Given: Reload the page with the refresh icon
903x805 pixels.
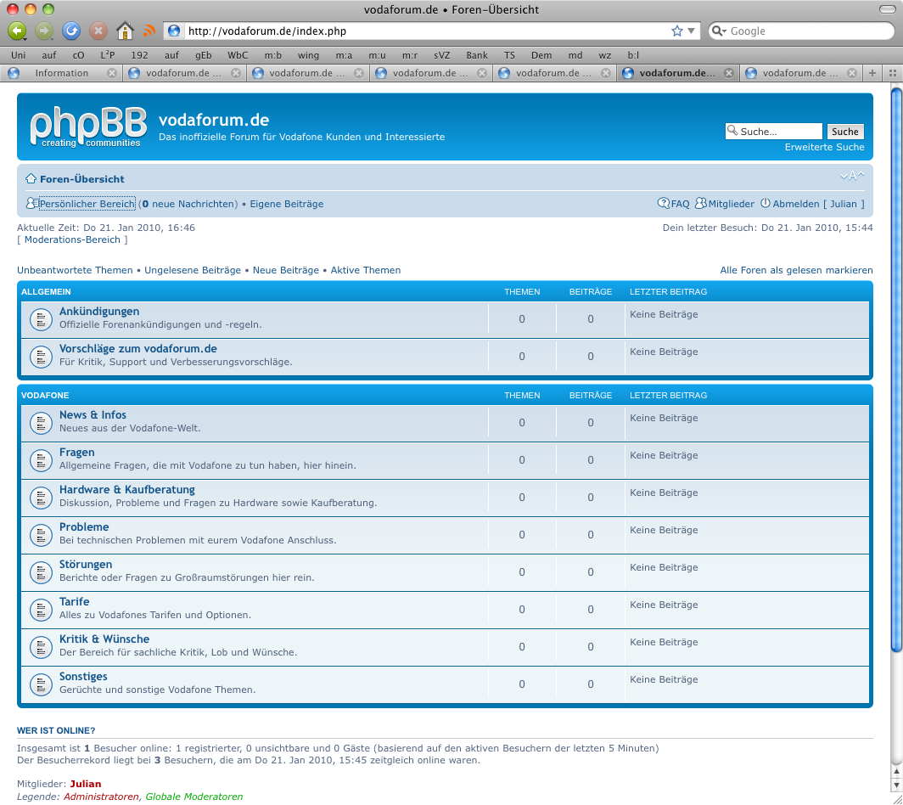Looking at the screenshot, I should coord(71,31).
